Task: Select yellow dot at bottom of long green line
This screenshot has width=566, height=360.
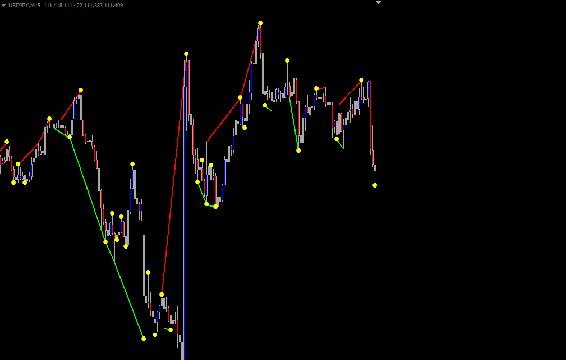Action: click(x=144, y=338)
